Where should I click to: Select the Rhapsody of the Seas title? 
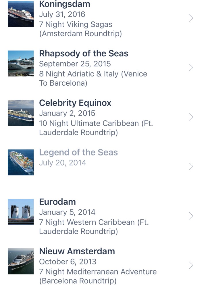[x=84, y=53]
